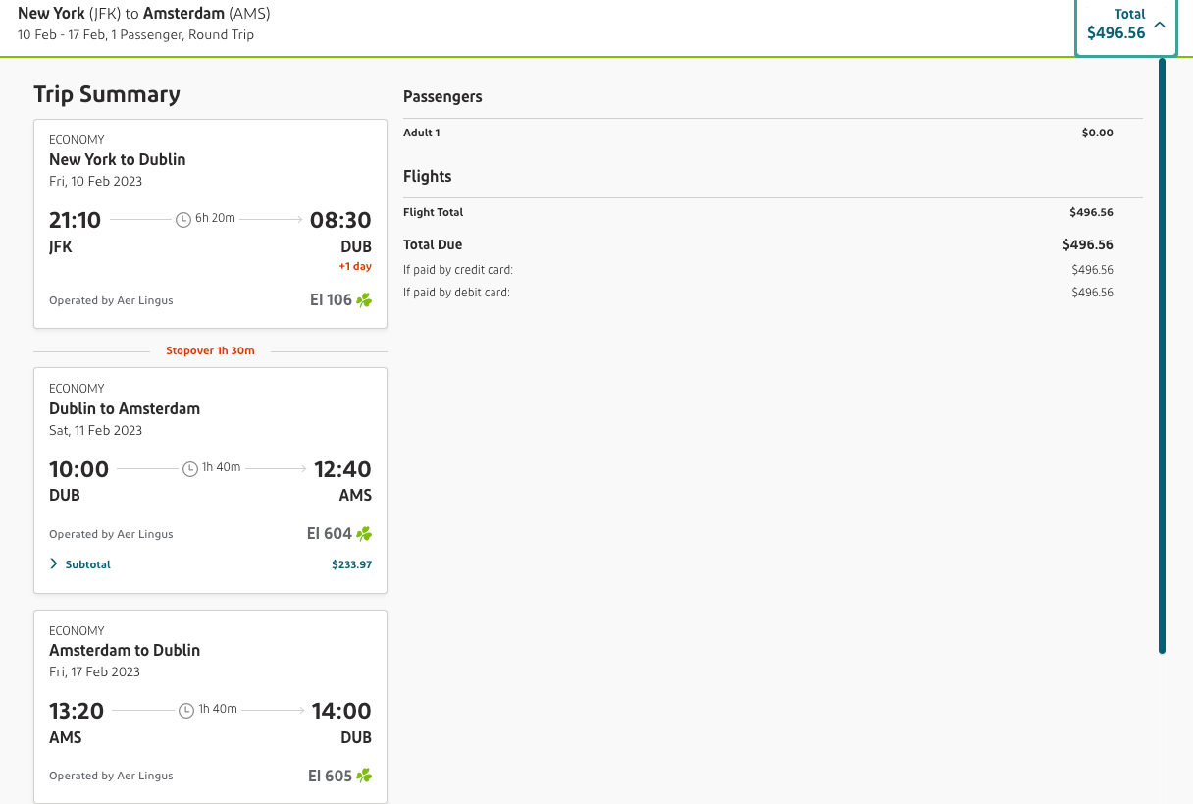This screenshot has width=1193, height=804.
Task: Click the shamrock icon beside EI 605
Action: click(364, 776)
